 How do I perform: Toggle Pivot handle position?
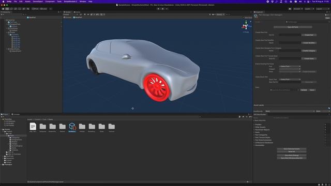click(x=35, y=9)
